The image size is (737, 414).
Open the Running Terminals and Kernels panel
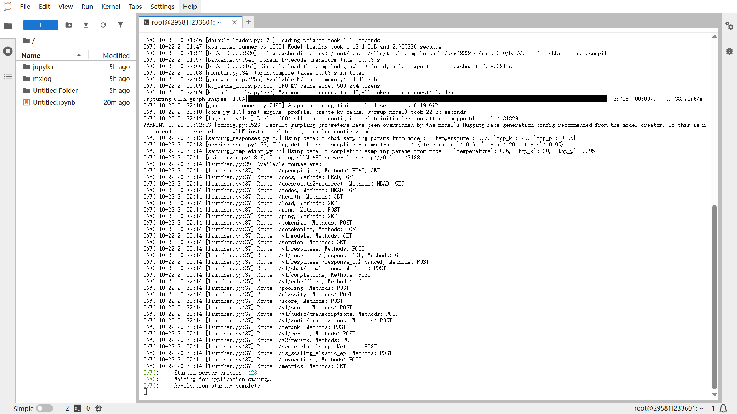pos(8,51)
